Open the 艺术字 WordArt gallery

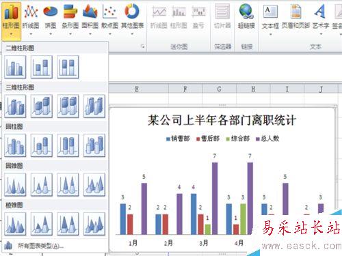321,20
